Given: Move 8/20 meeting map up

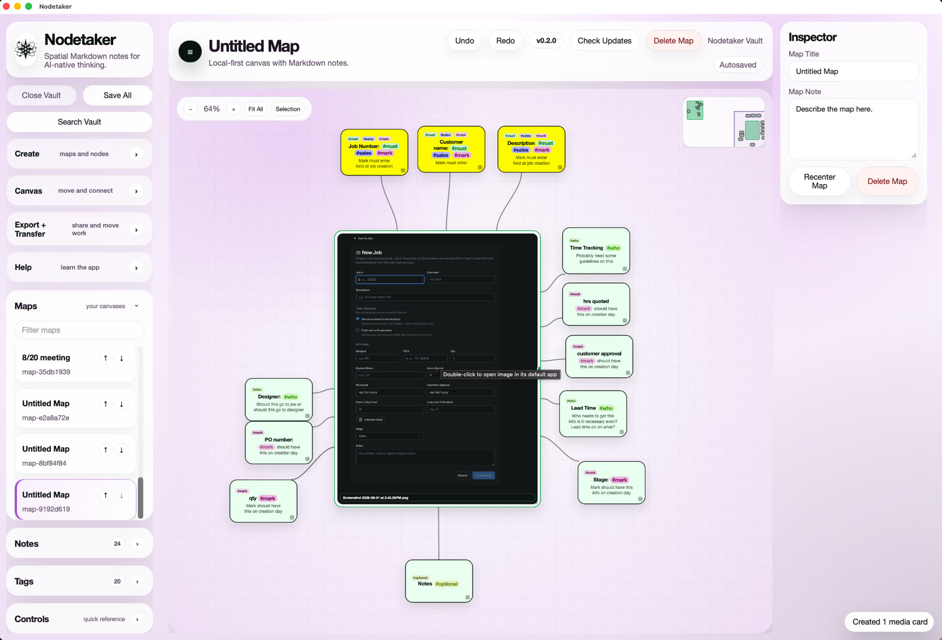Looking at the screenshot, I should tap(106, 358).
